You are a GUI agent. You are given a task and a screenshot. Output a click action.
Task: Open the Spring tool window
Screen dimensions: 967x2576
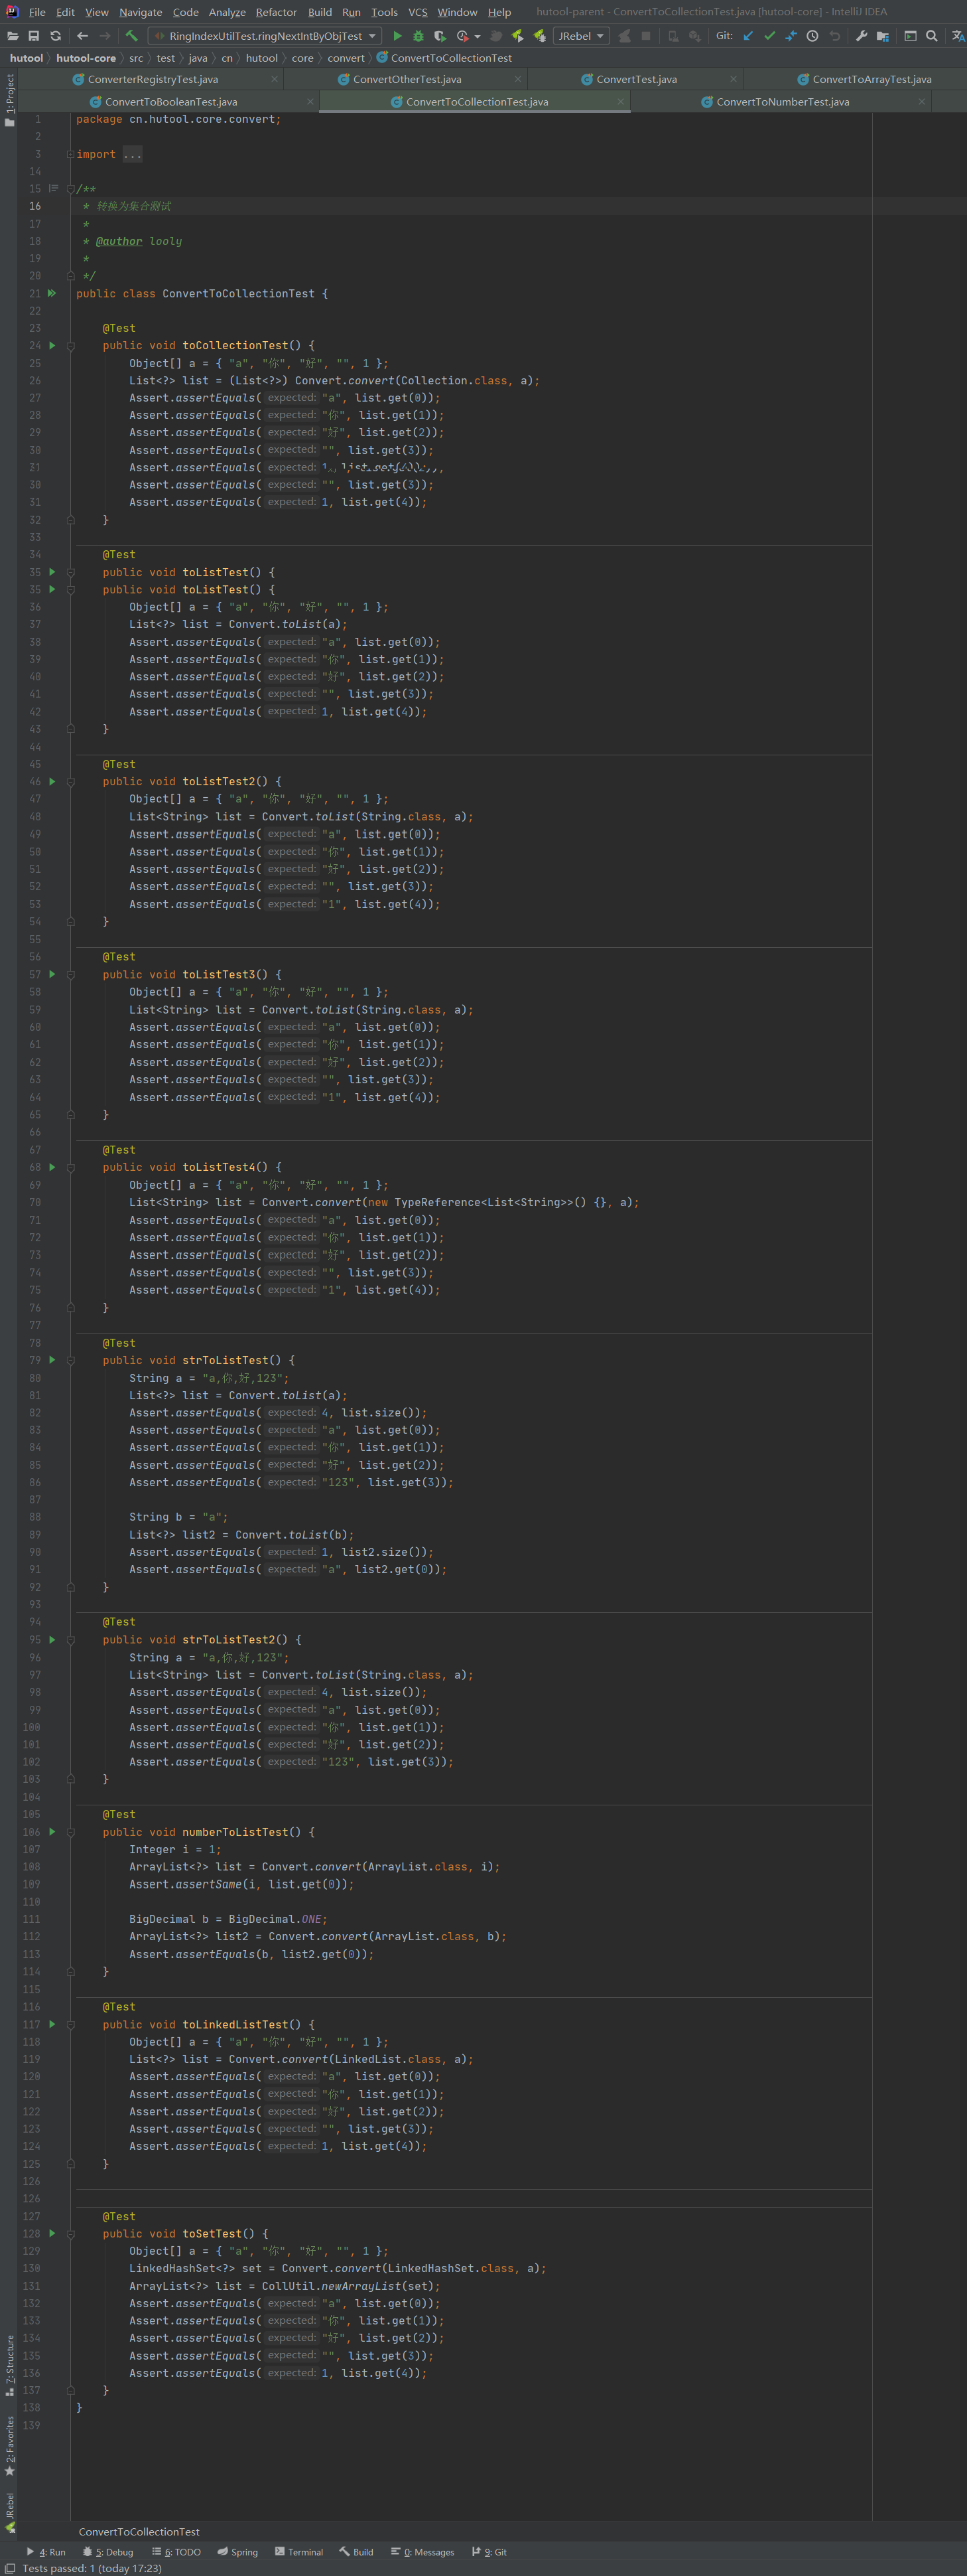237,2552
